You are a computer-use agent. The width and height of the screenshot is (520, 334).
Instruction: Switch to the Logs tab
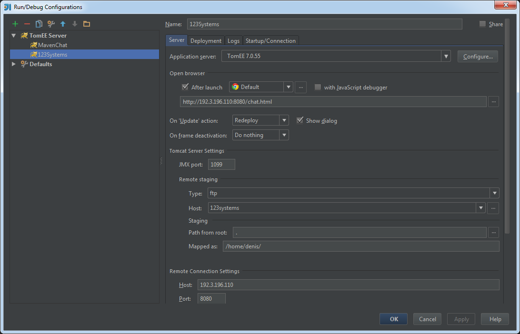pyautogui.click(x=233, y=41)
